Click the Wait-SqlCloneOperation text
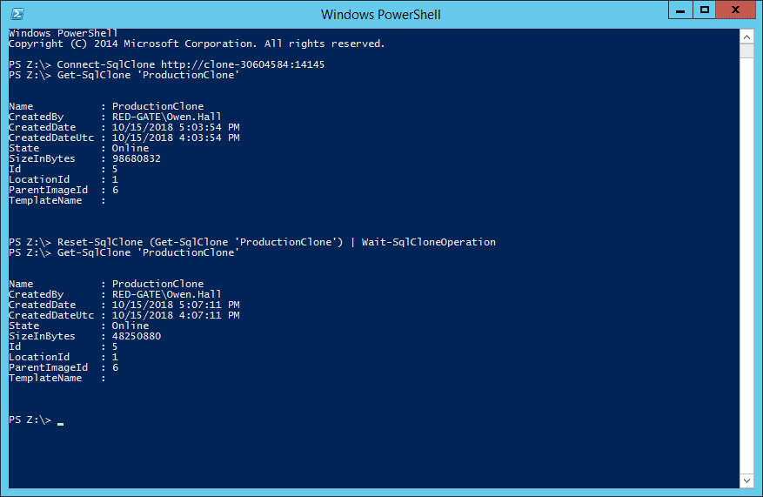This screenshot has height=497, width=763. tap(429, 242)
